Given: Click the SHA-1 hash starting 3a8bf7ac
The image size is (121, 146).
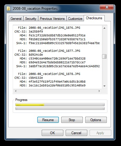Looking at the screenshot, I should tap(64, 66).
